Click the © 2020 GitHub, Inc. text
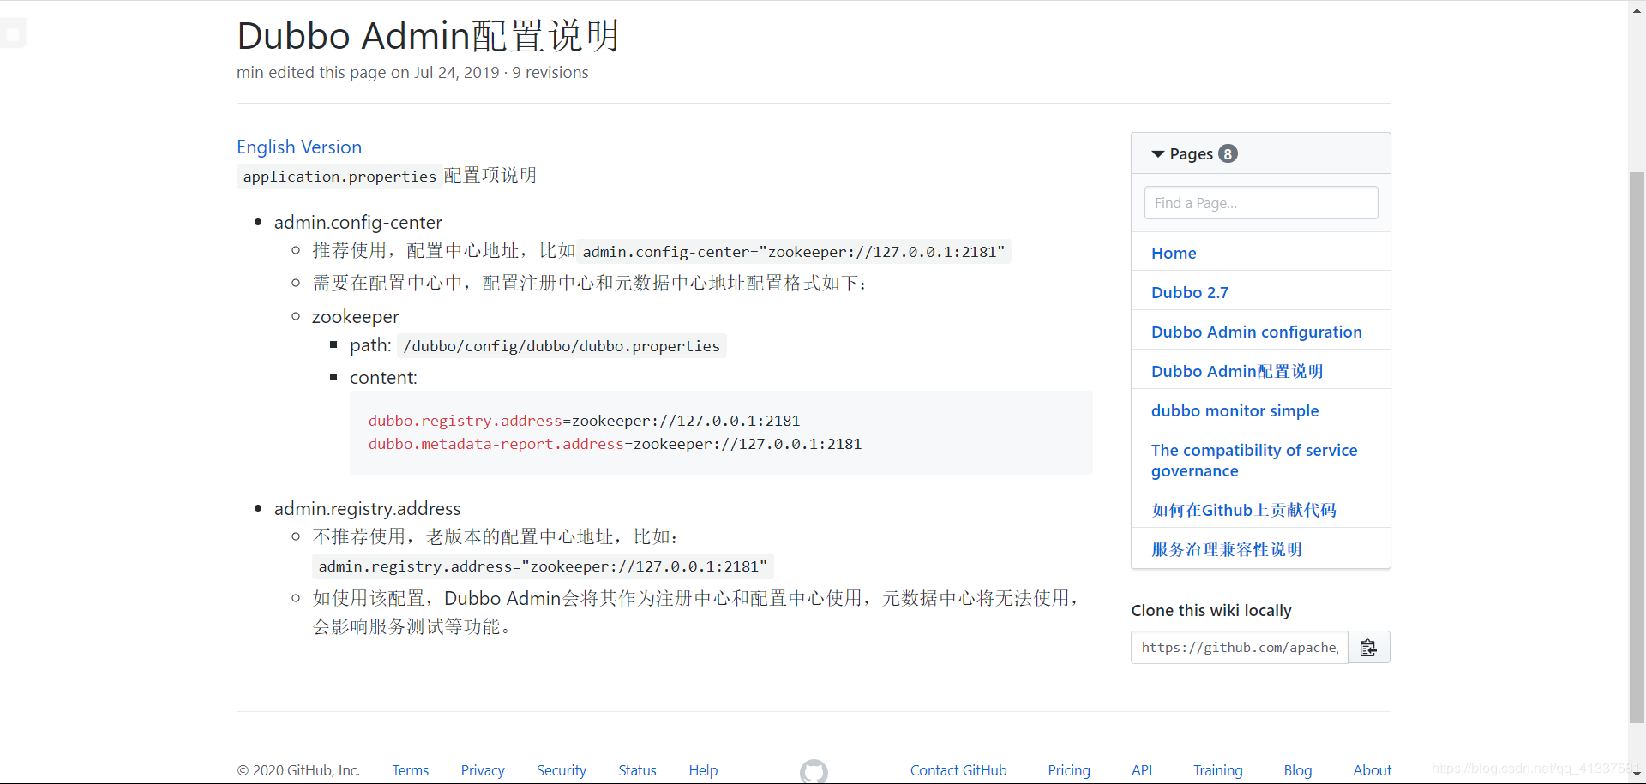Viewport: 1646px width, 784px height. point(298,770)
